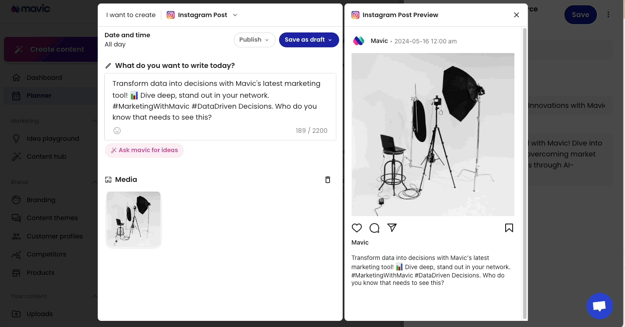The height and width of the screenshot is (327, 625).
Task: Close the Instagram Post Preview panel
Action: [517, 15]
